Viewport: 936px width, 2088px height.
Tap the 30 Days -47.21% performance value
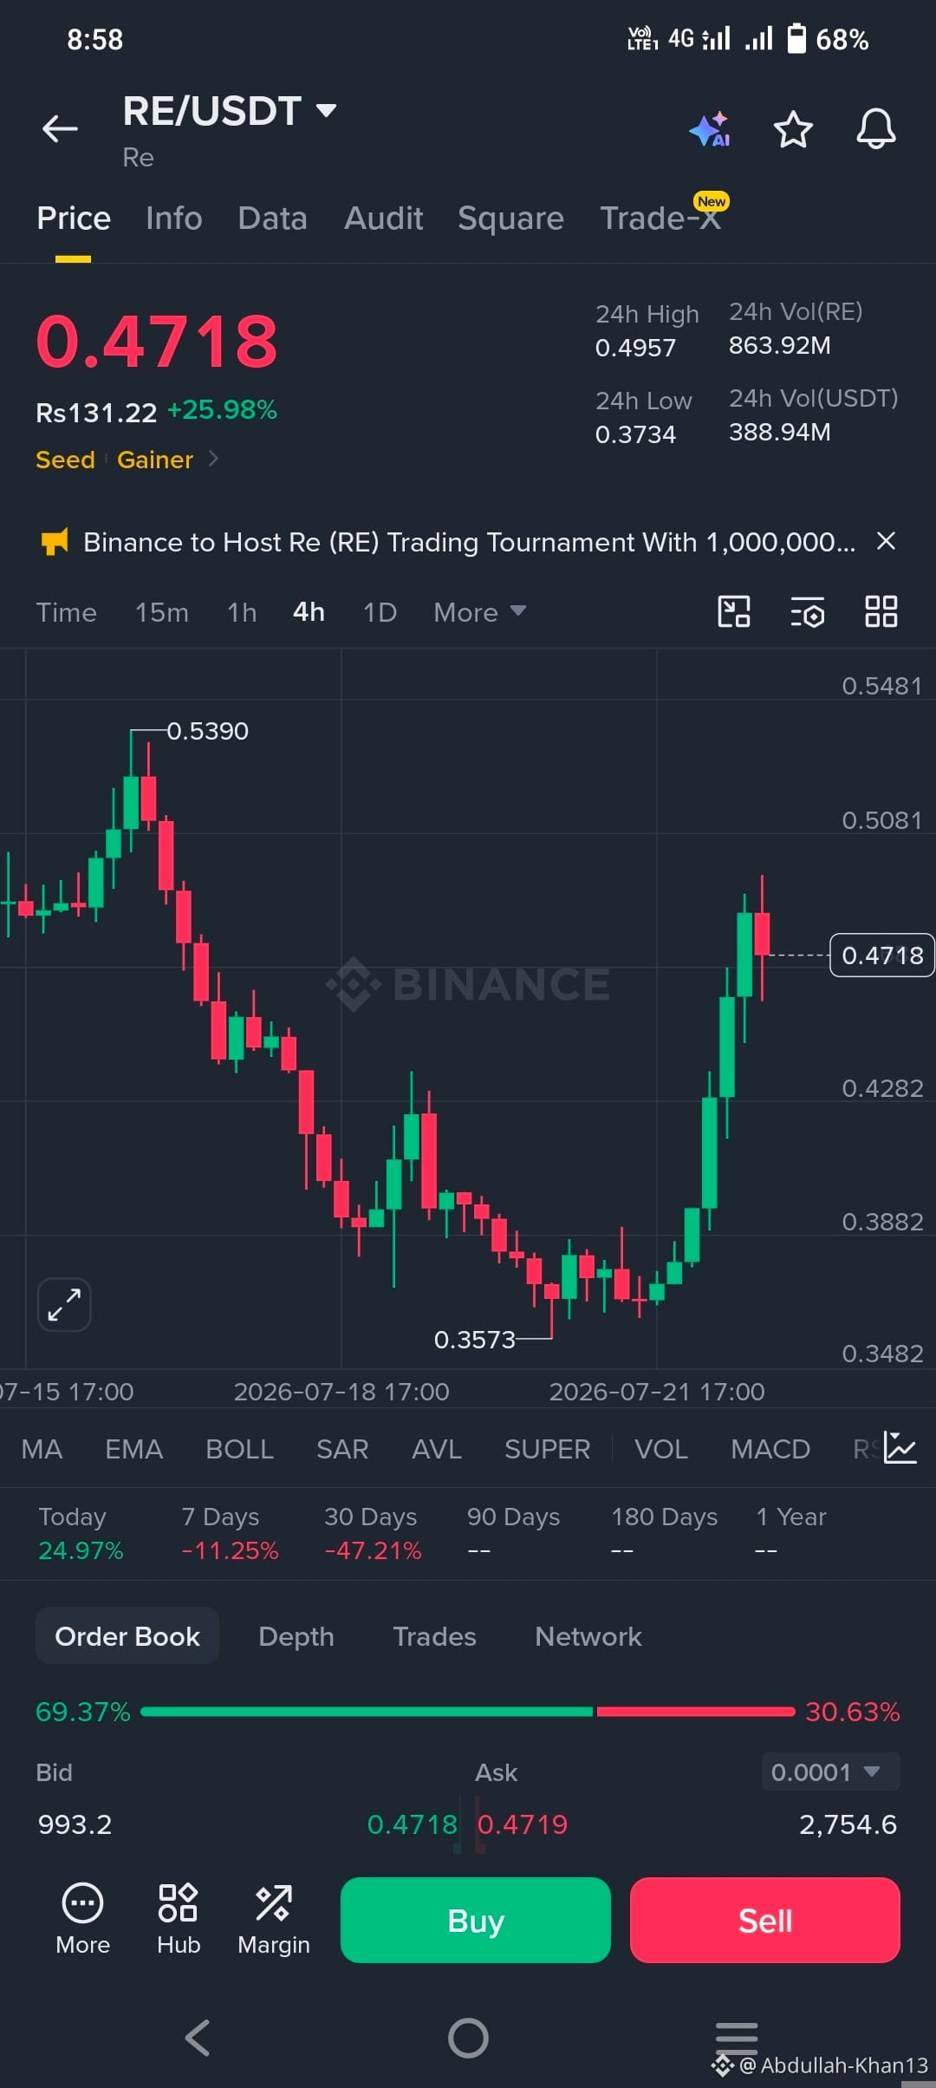coord(373,1550)
